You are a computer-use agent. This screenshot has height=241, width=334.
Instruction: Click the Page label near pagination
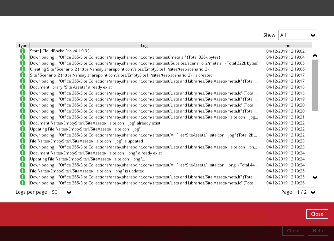click(286, 192)
